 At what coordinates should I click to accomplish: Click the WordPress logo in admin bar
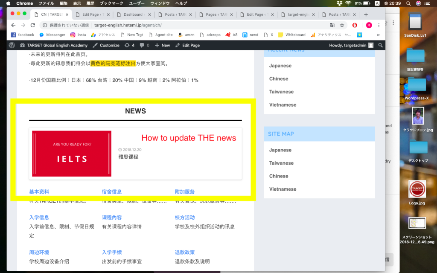12,45
